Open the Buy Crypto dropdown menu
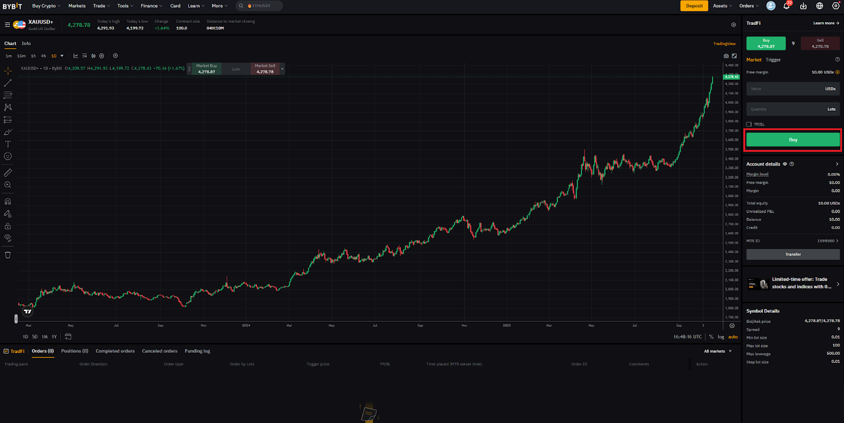Image resolution: width=844 pixels, height=423 pixels. click(46, 6)
